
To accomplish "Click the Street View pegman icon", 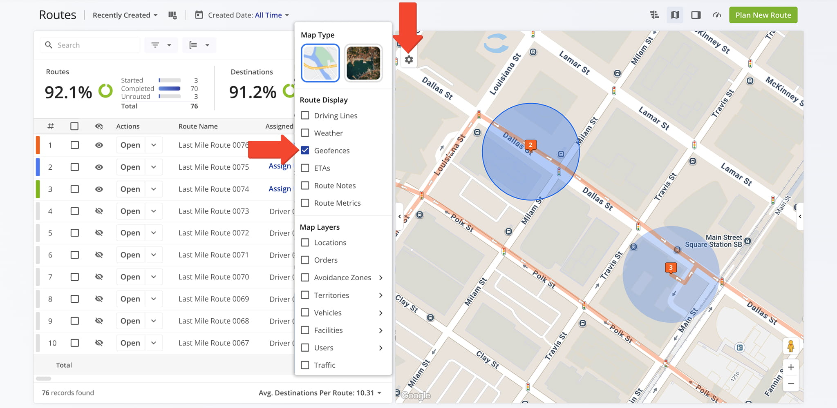I will point(791,346).
